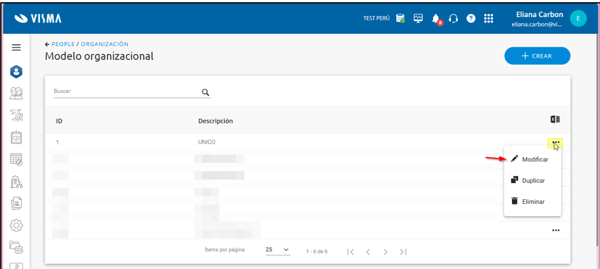Click the search magnifier icon
Image resolution: width=600 pixels, height=269 pixels.
[205, 92]
